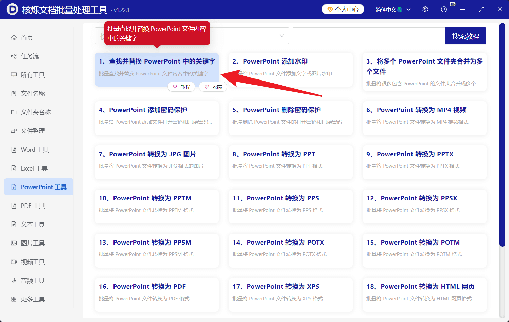Open tool 8 PowerPoint 转换为 PPT
Image resolution: width=509 pixels, height=322 pixels.
(291, 162)
